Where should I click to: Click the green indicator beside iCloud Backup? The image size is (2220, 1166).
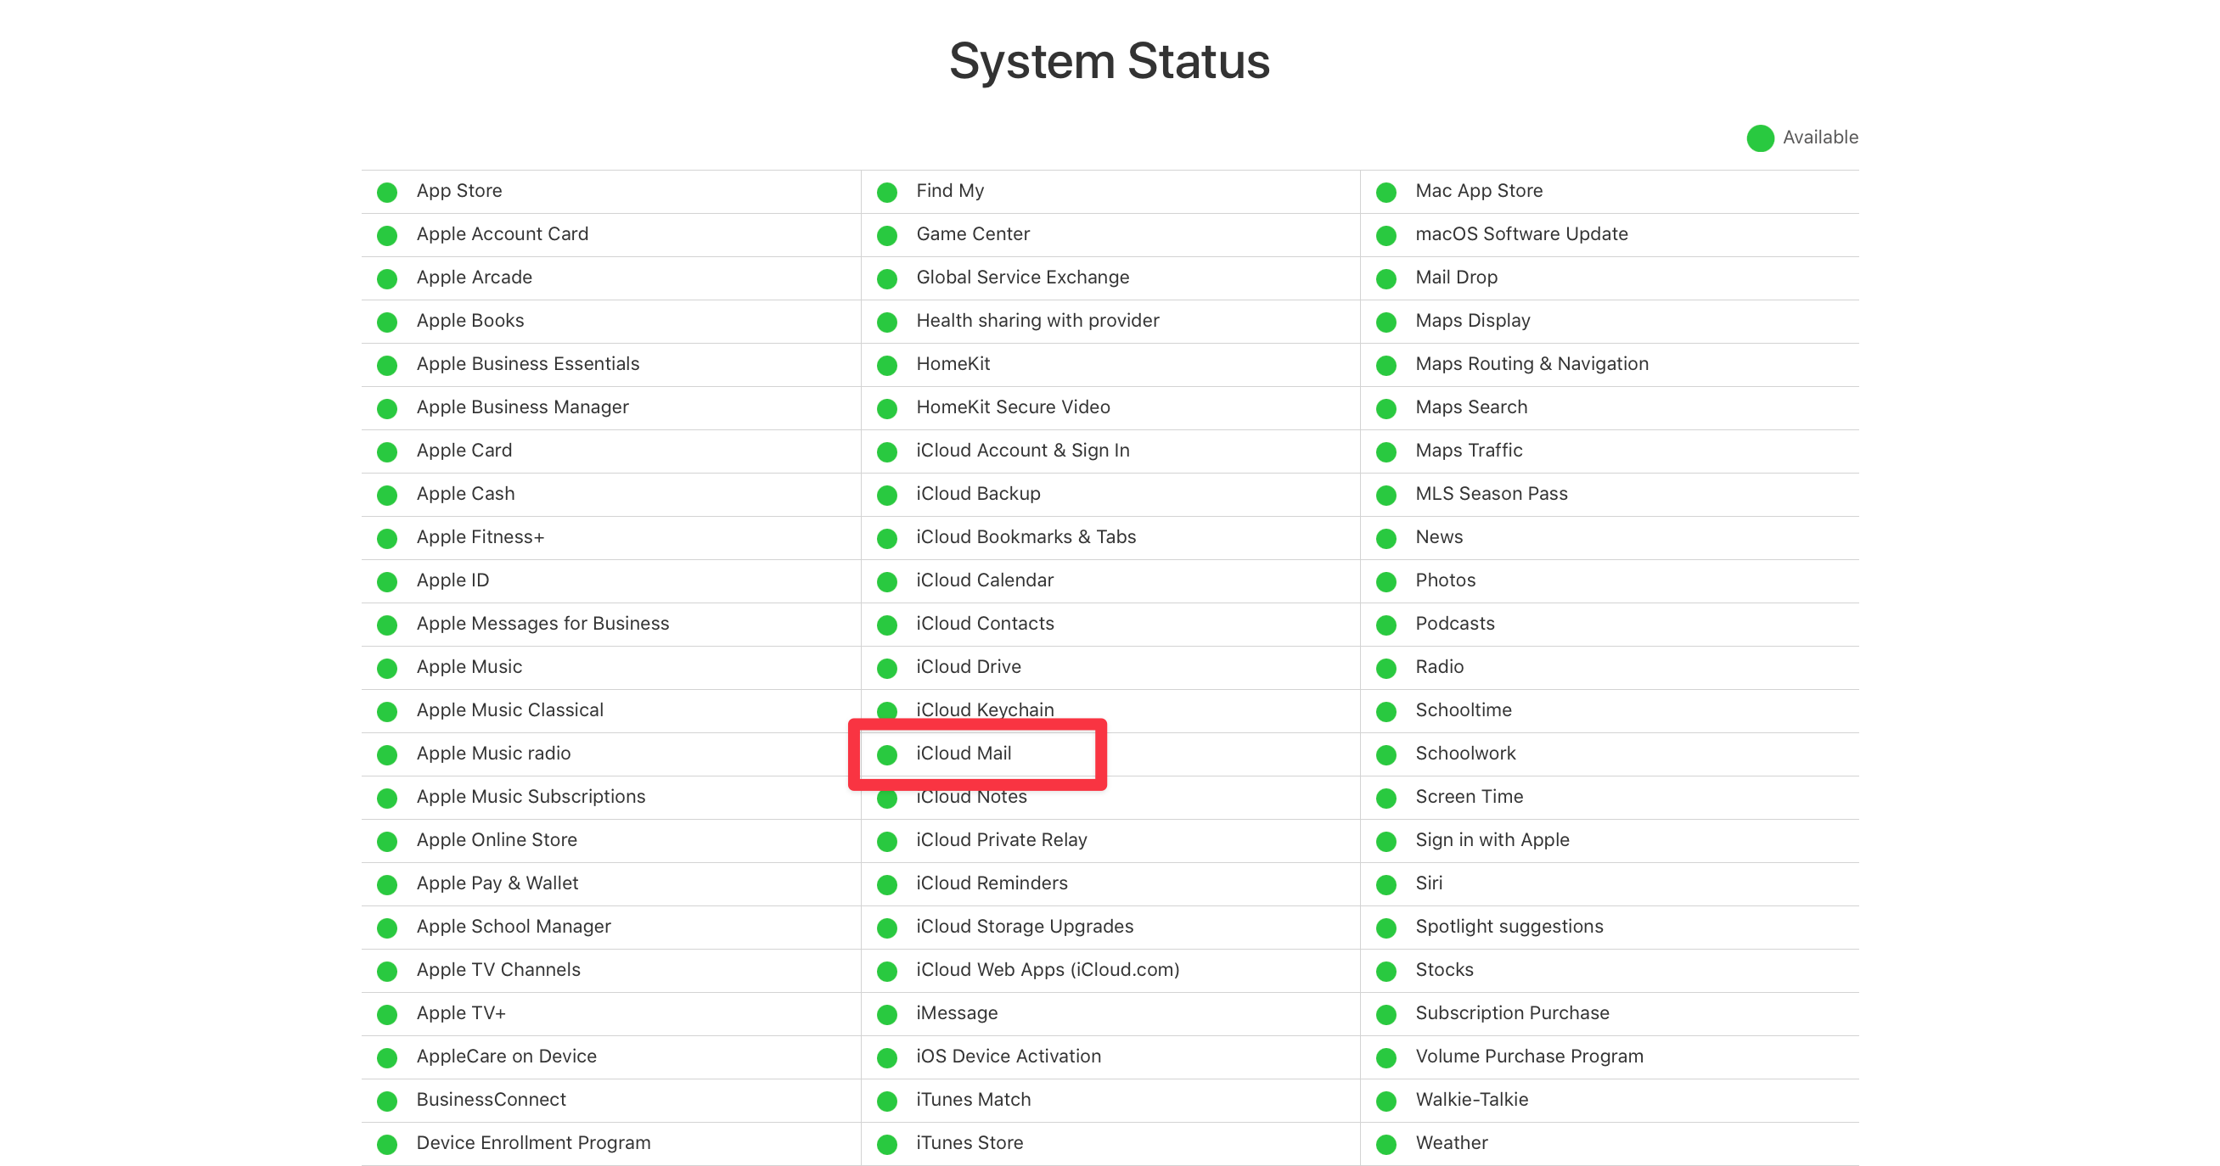[x=887, y=494]
